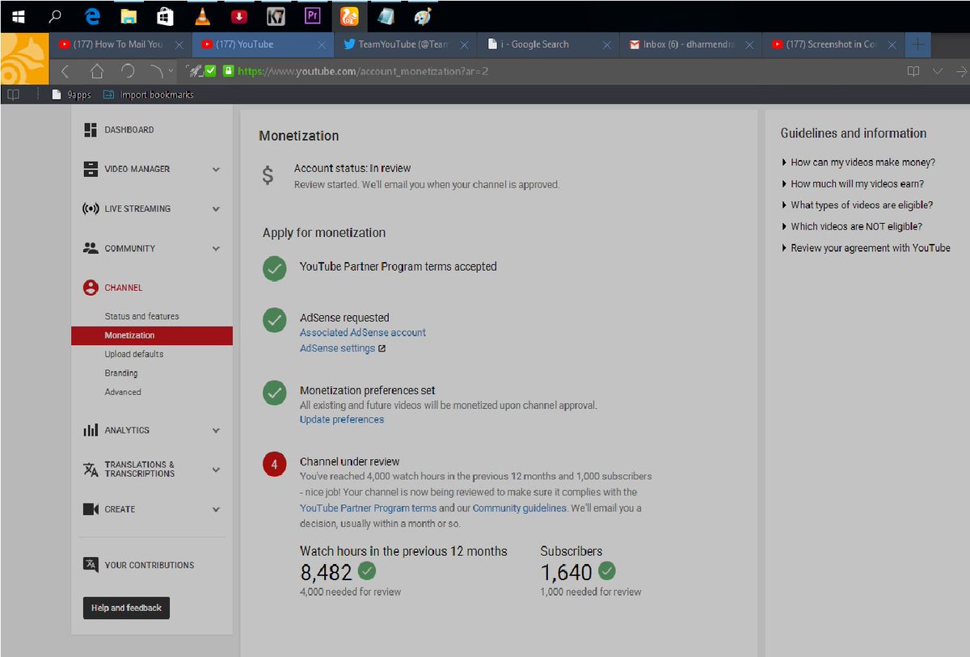This screenshot has height=657, width=970.
Task: Click the 'Update preferences' link
Action: (x=342, y=419)
